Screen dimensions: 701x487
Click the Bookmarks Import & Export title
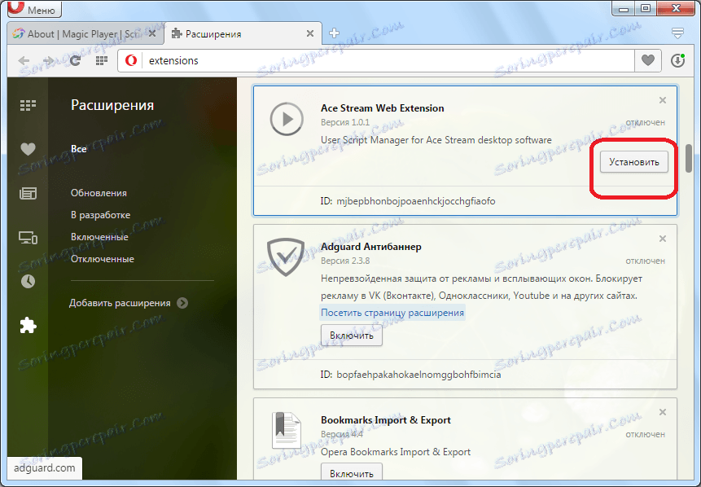pos(386,420)
